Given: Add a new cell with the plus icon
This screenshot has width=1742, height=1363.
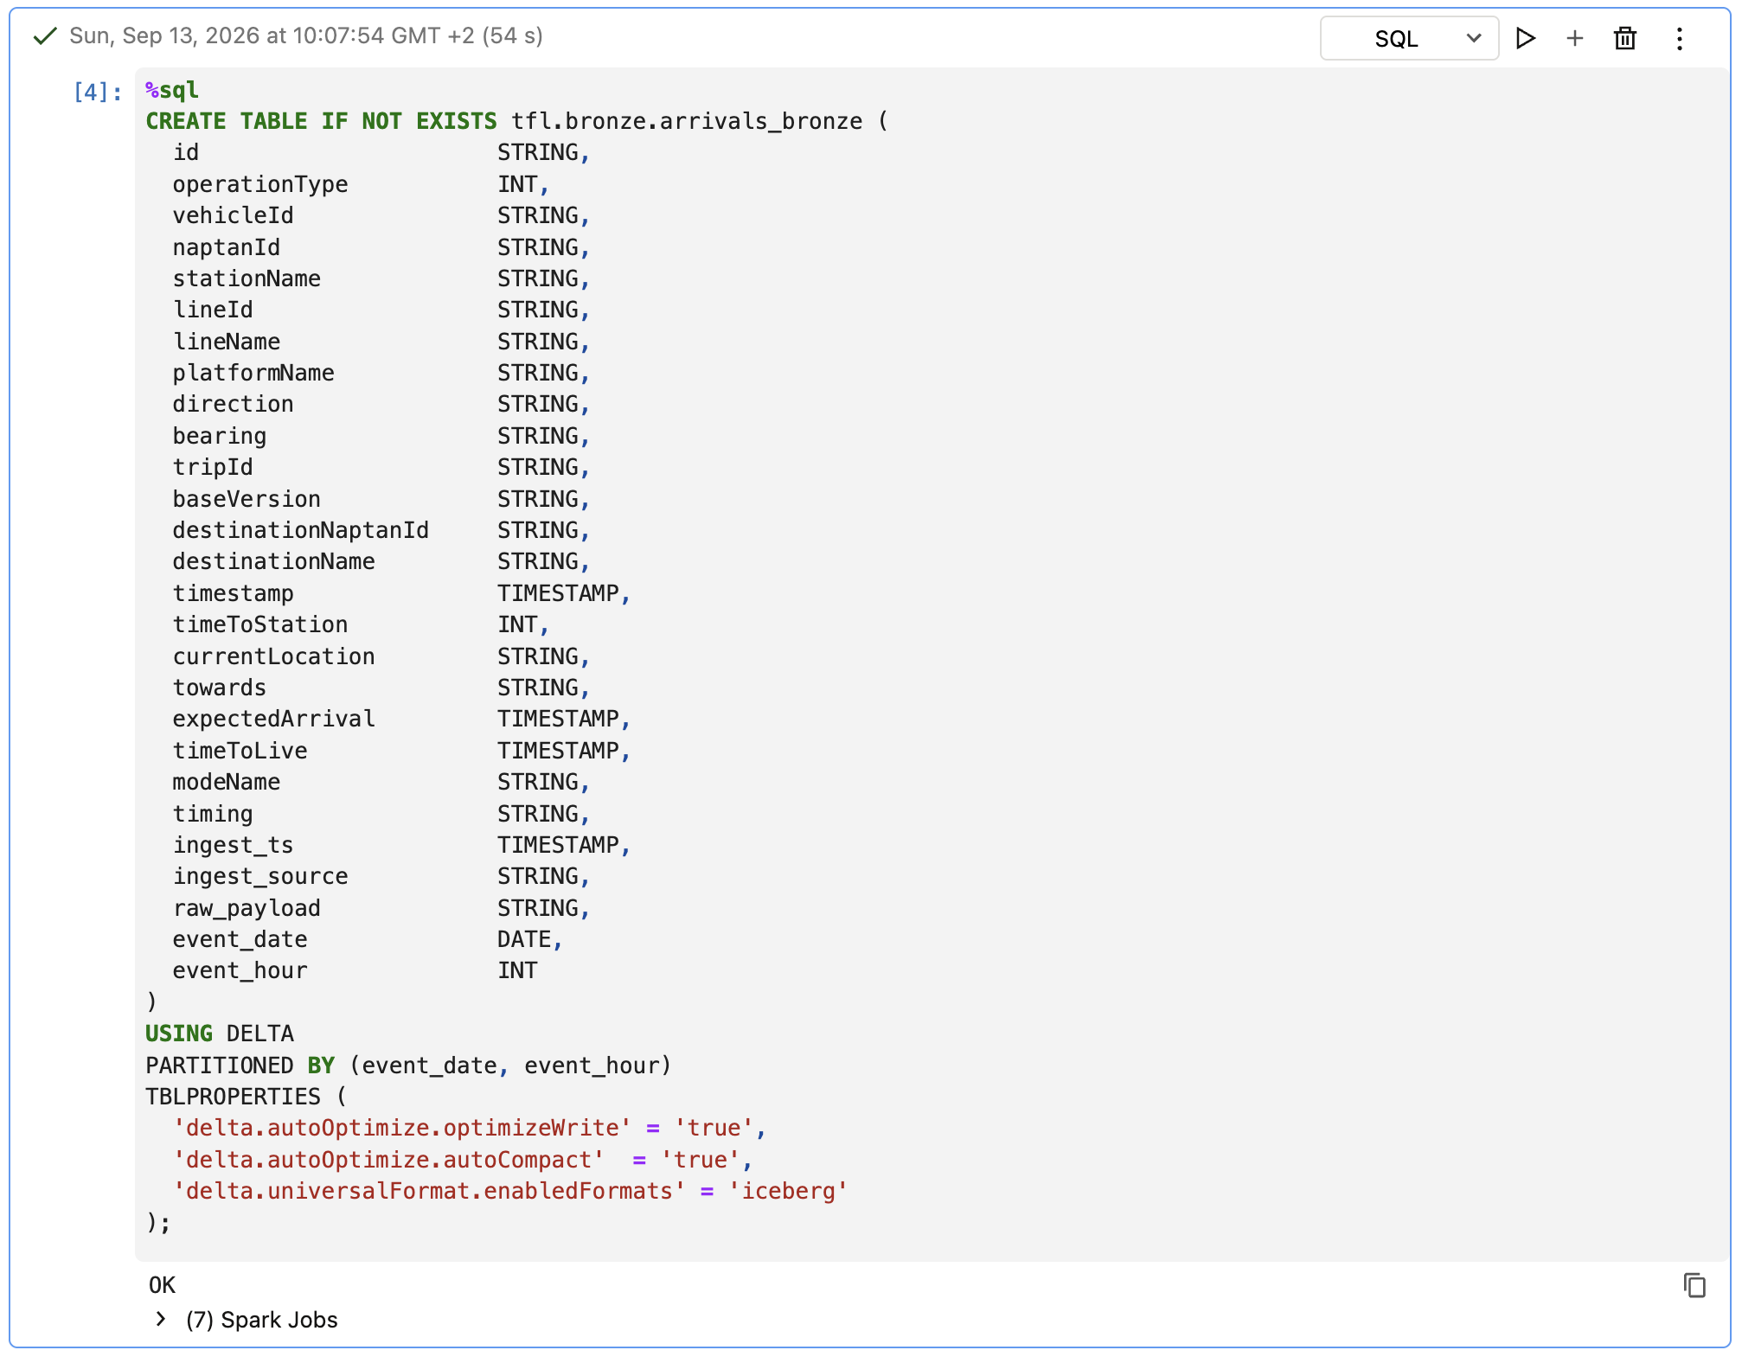Looking at the screenshot, I should (x=1575, y=38).
